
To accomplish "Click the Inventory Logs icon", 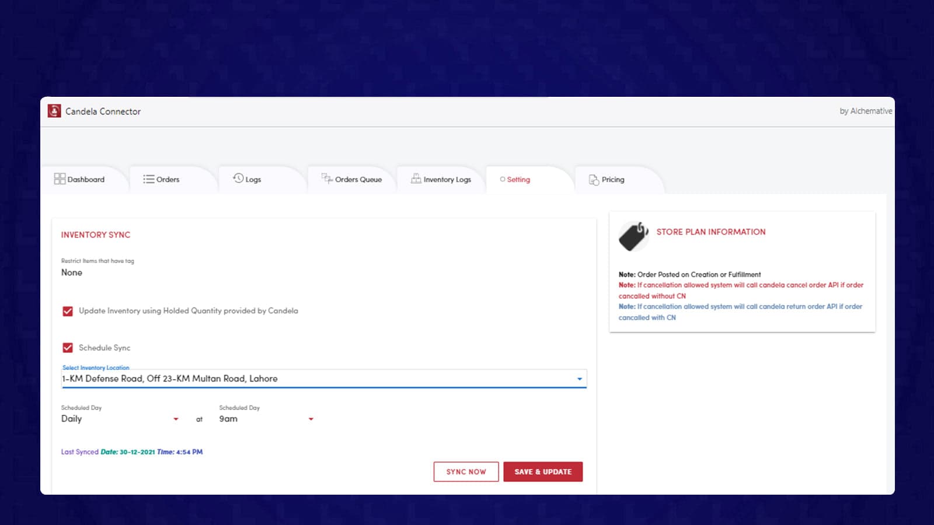I will 416,178.
